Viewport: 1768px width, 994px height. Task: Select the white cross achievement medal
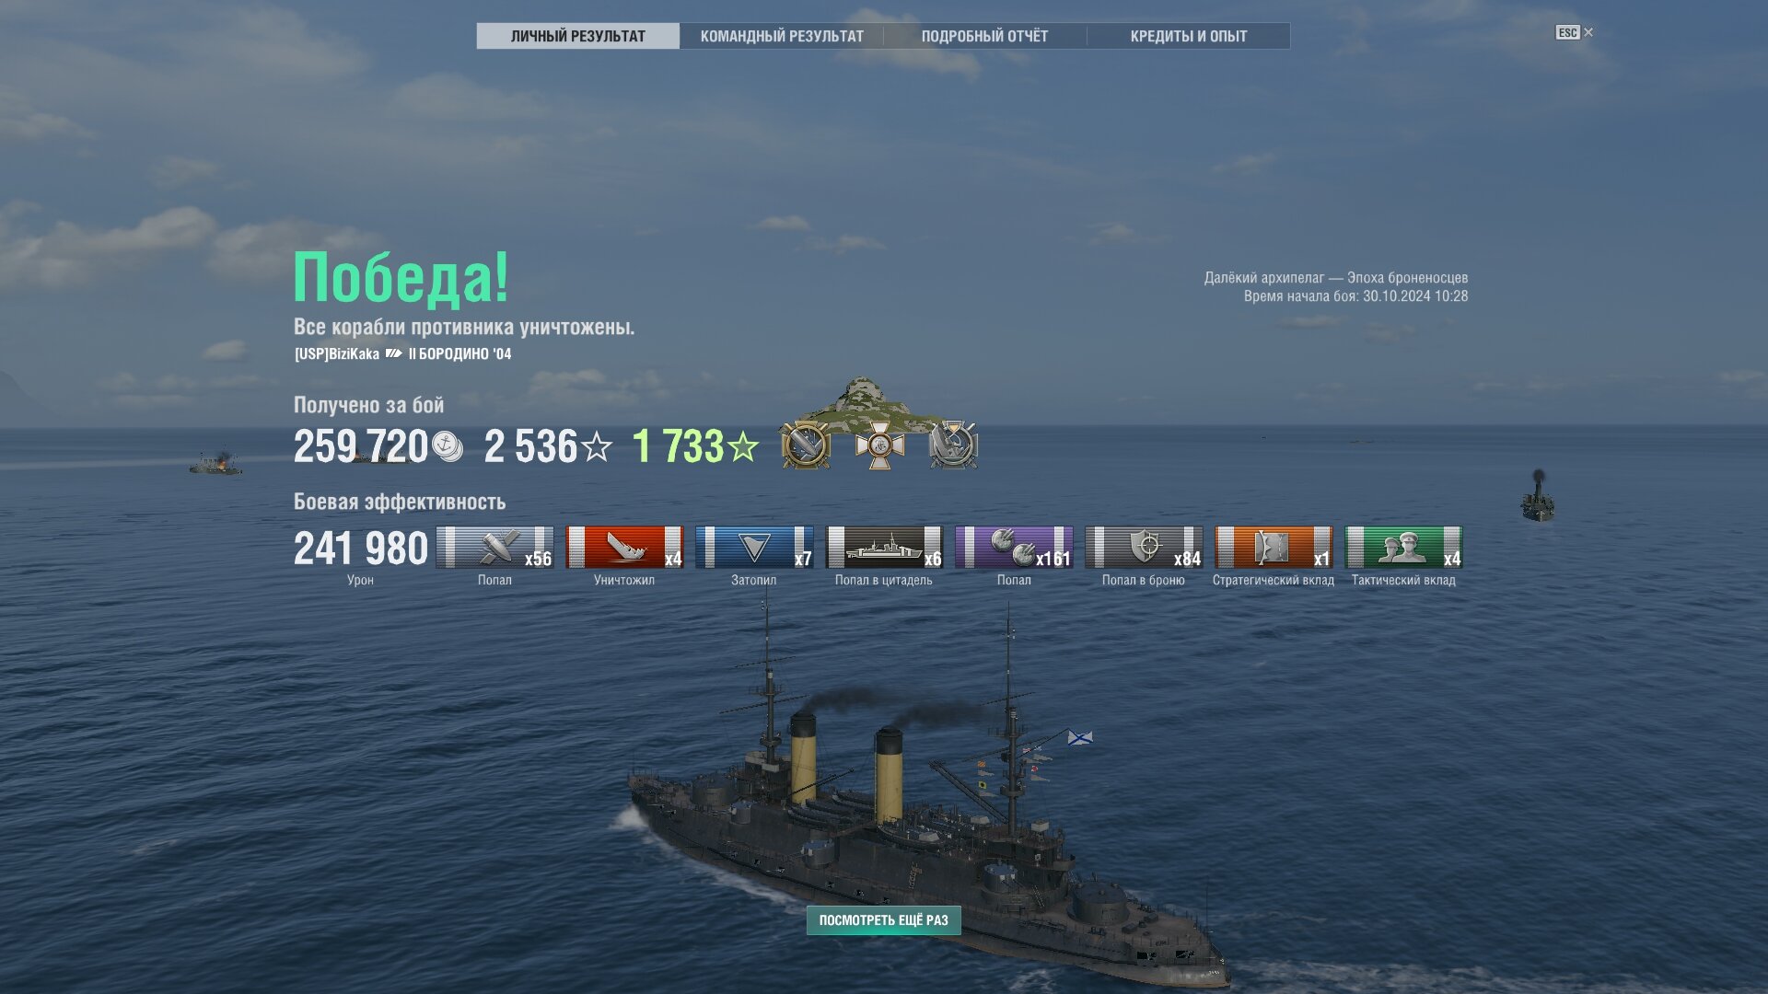point(879,446)
